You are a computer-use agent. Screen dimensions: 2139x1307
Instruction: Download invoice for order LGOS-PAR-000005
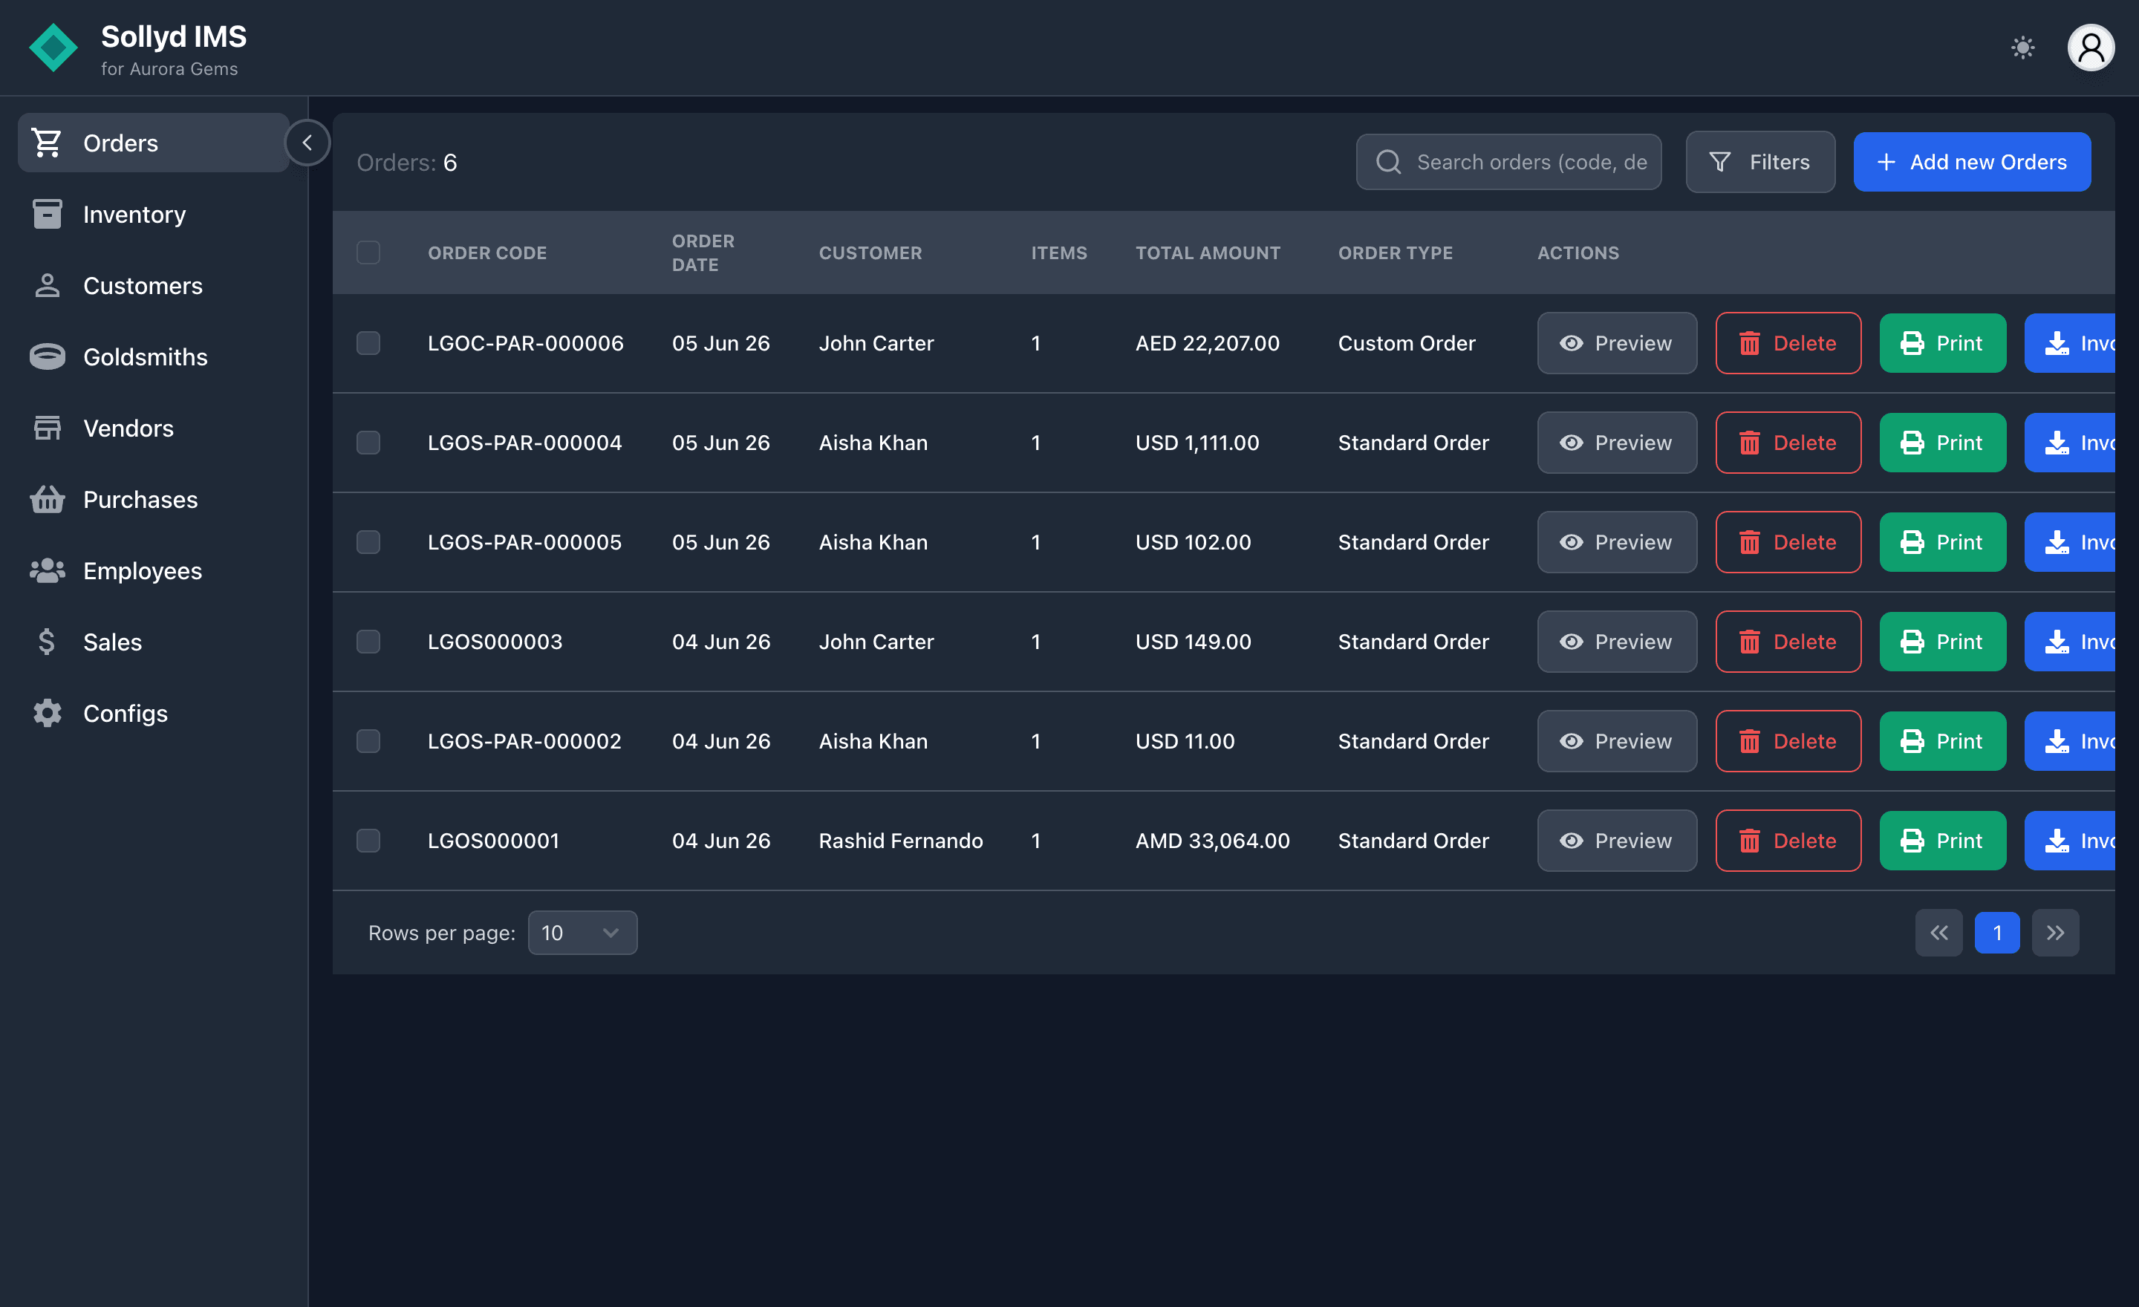[2069, 542]
